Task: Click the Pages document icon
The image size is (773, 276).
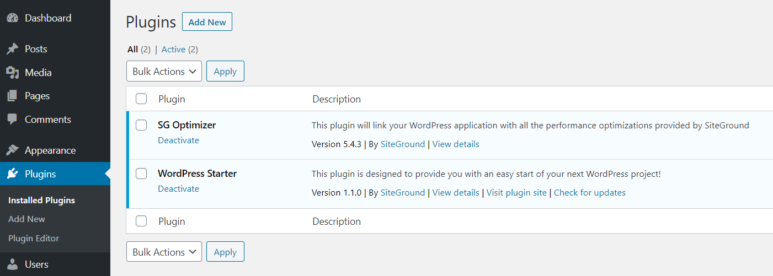Action: [12, 96]
